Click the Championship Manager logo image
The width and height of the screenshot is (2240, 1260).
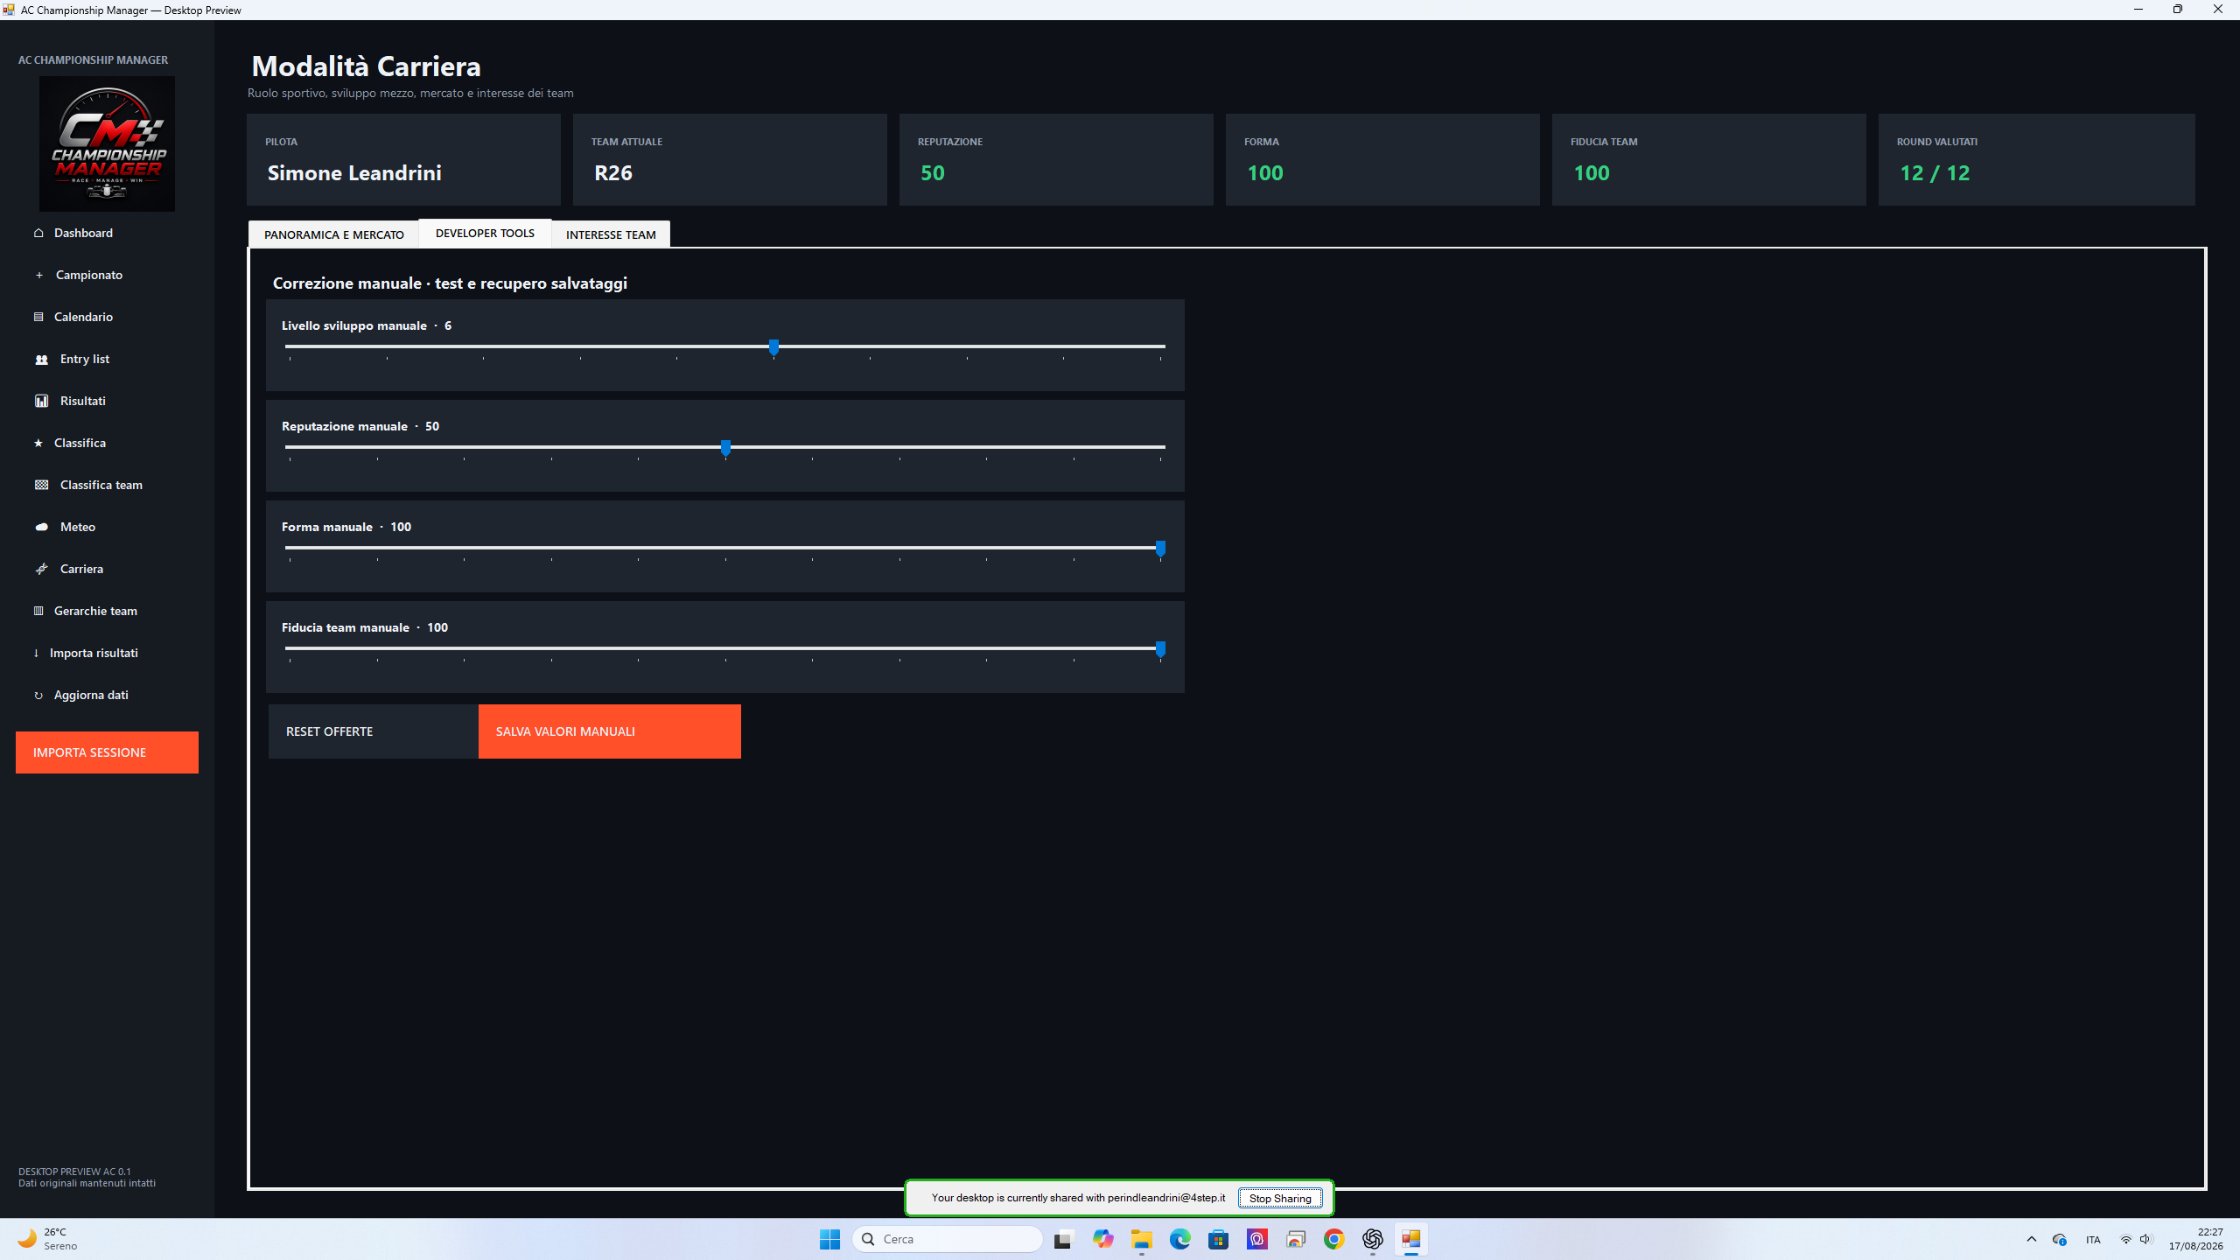[x=107, y=143]
